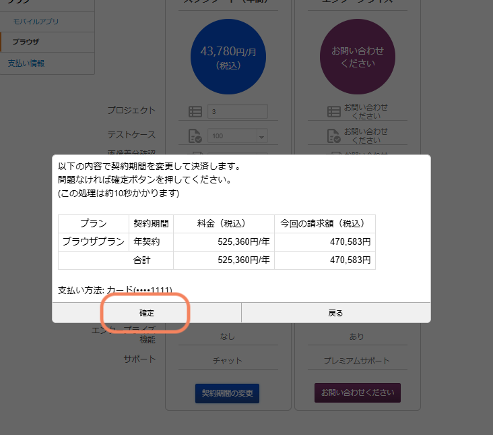Click the サポート row label
This screenshot has width=493, height=435.
pos(139,359)
